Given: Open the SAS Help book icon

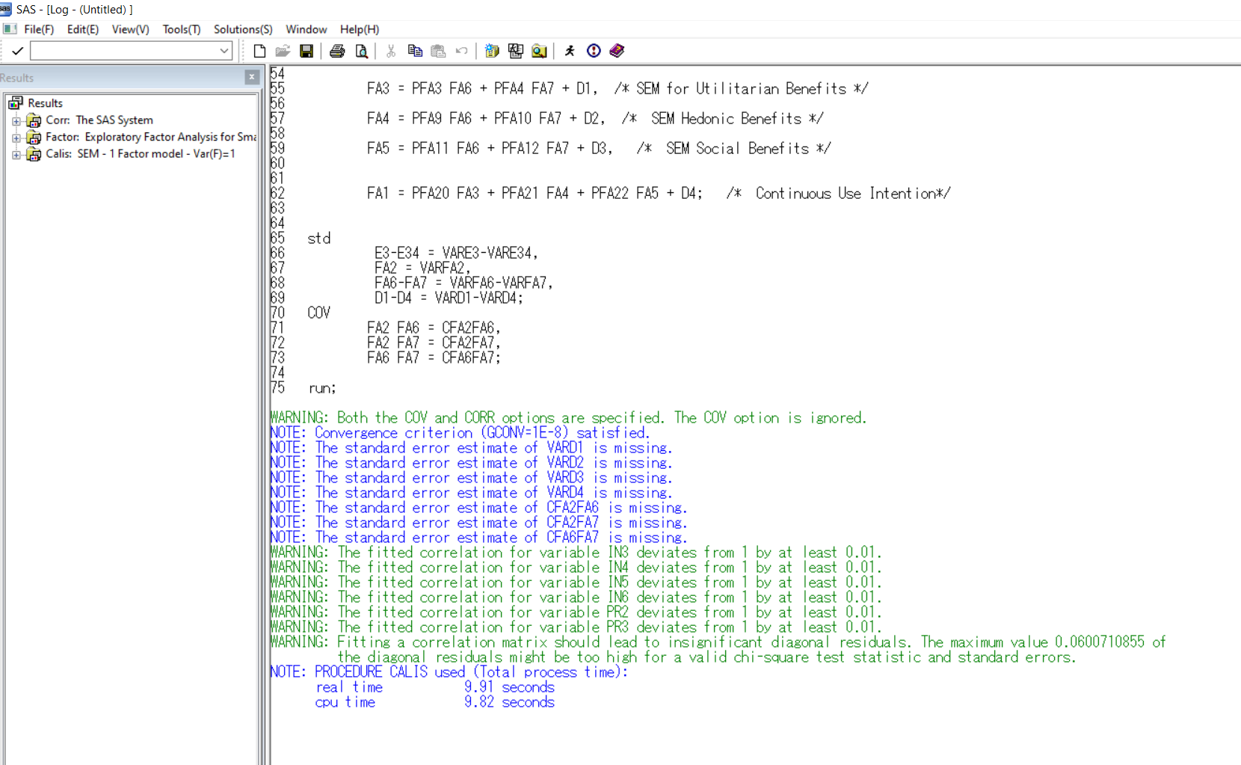Looking at the screenshot, I should [617, 51].
